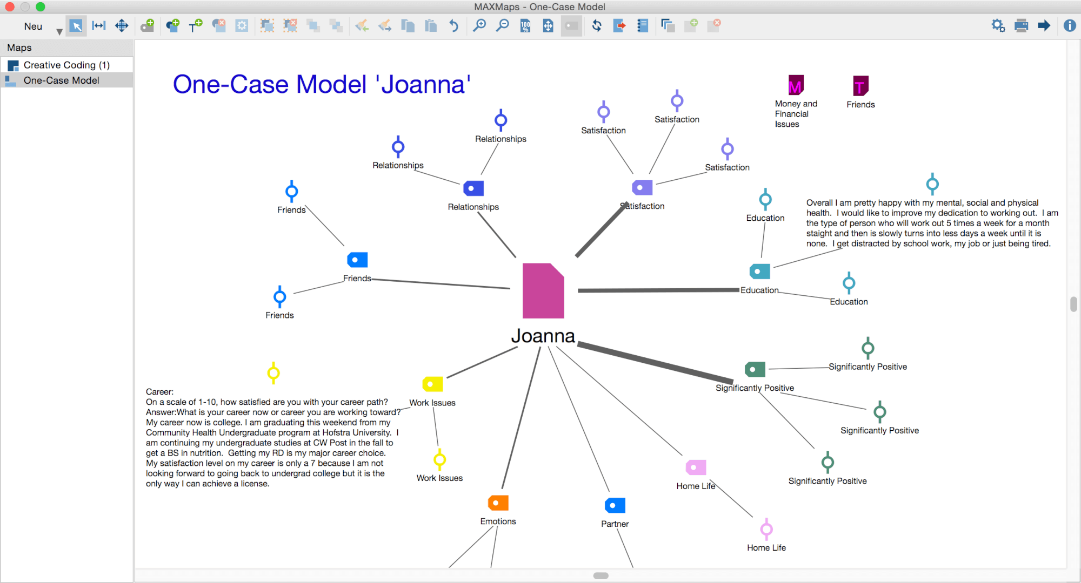Select One-Case Model in Maps list
This screenshot has width=1081, height=583.
pyautogui.click(x=66, y=80)
